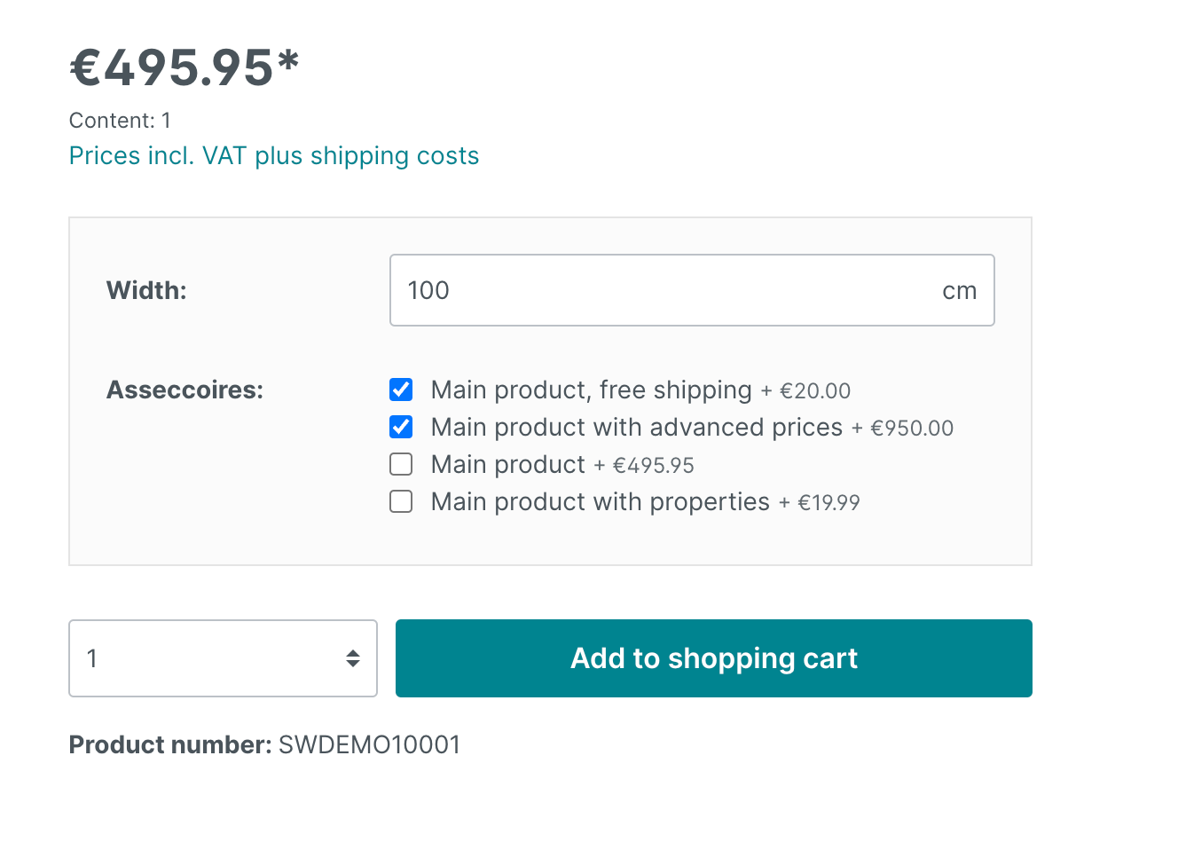Click the quantity selector arrows icon

[x=353, y=658]
